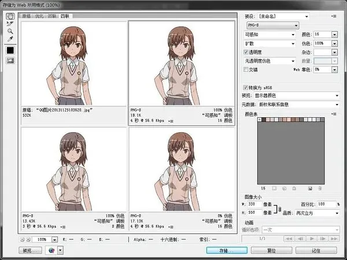Viewport: 347px width, 260px height.
Task: Open the 循环选项 looping dropdown
Action: pos(301,230)
